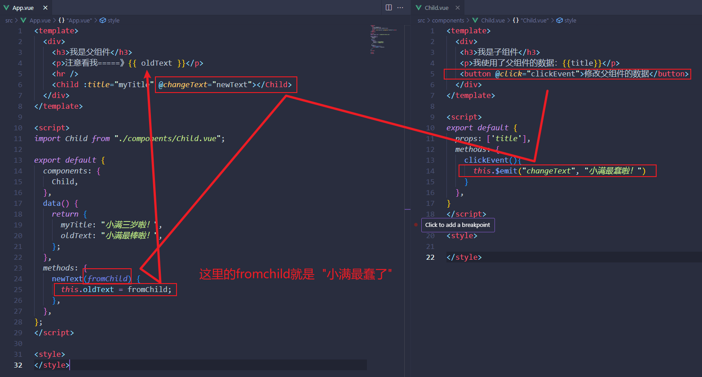702x377 pixels.
Task: Click the App.vue minimap preview
Action: [x=383, y=40]
